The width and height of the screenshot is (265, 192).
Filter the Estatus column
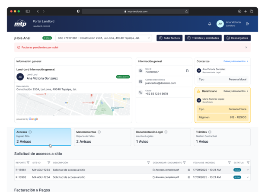point(248,163)
